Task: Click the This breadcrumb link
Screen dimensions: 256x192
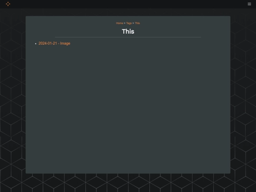Action: point(137,23)
